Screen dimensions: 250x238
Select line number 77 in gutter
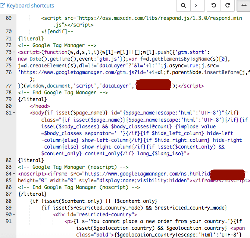click(9, 86)
